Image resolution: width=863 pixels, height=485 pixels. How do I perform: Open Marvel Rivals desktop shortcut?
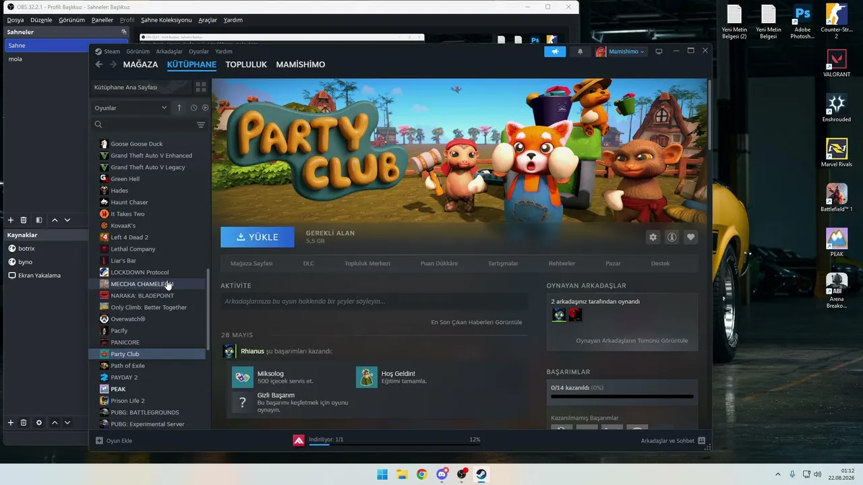coord(837,152)
